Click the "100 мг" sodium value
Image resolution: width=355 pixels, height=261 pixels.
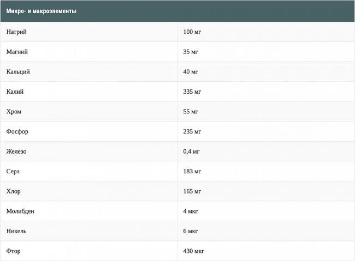192,32
